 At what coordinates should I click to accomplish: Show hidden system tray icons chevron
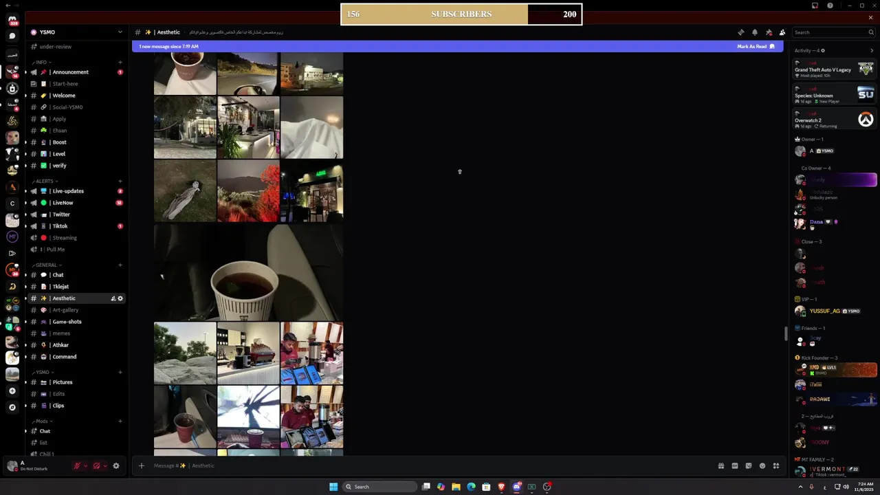800,487
